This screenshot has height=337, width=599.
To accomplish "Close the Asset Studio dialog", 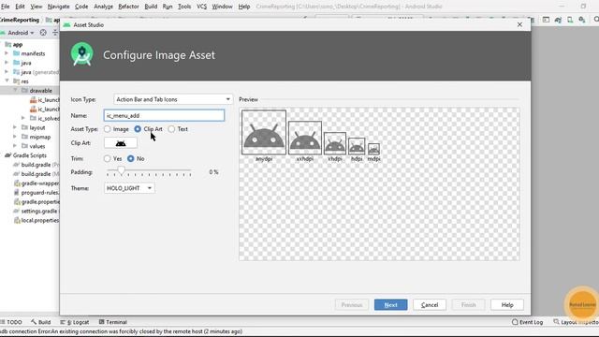I will tap(519, 25).
